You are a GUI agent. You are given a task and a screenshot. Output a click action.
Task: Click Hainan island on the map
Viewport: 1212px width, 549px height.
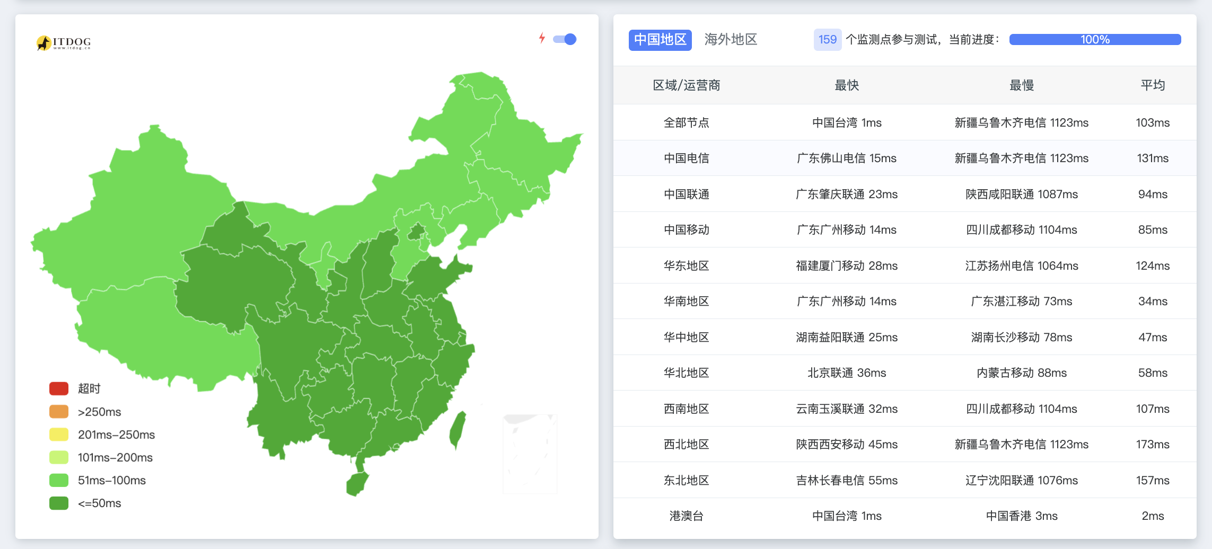(357, 483)
